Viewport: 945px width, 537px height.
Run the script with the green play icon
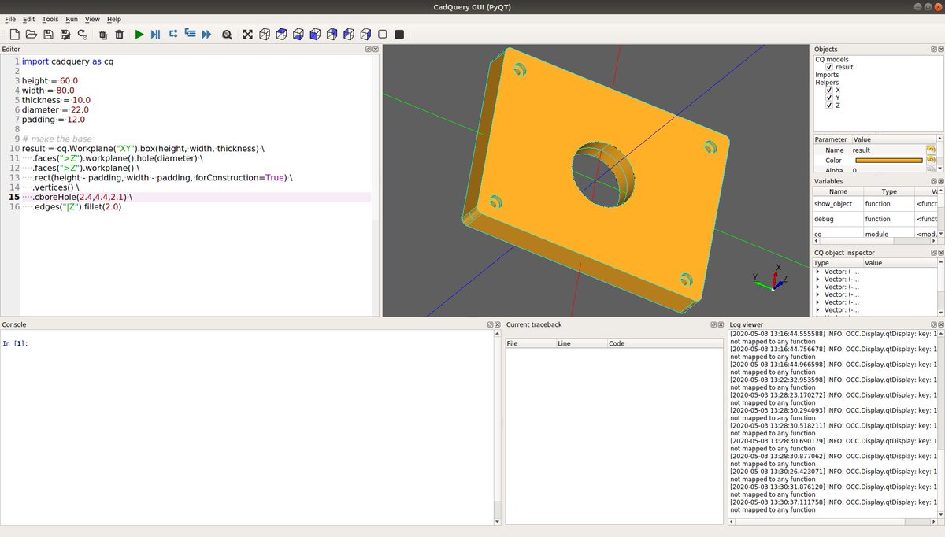click(139, 34)
